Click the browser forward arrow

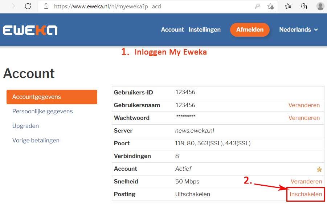[x=12, y=6]
